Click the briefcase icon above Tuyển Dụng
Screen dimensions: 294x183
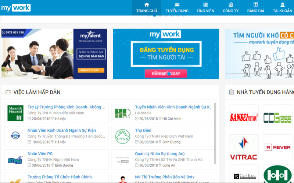coord(177,4)
